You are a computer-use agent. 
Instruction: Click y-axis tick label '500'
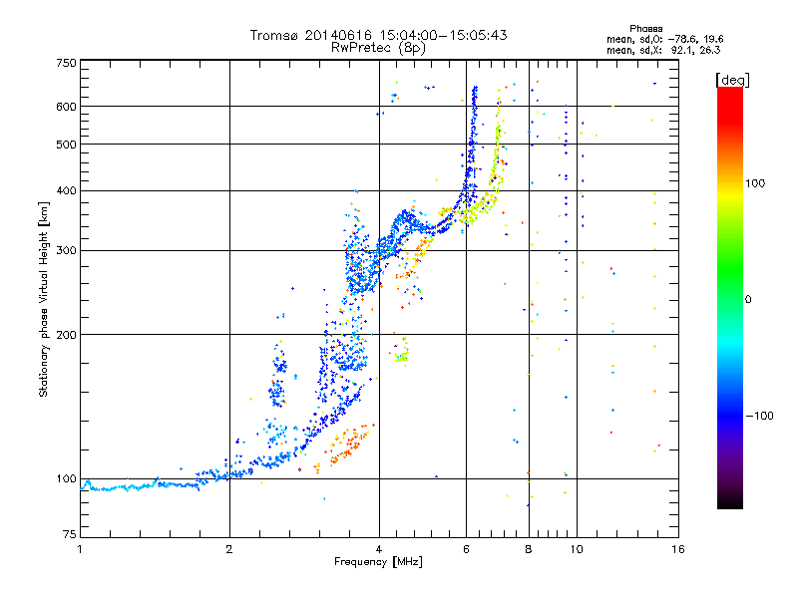[67, 145]
